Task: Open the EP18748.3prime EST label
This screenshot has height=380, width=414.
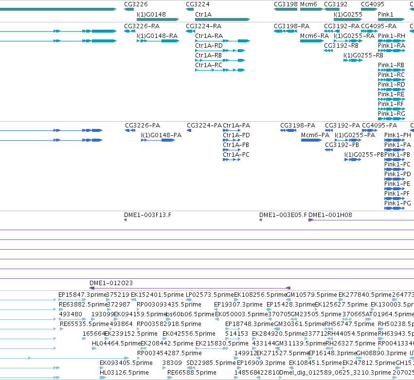Action: coord(250,324)
